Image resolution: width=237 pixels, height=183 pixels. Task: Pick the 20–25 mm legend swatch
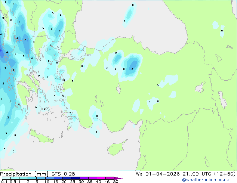(67, 178)
